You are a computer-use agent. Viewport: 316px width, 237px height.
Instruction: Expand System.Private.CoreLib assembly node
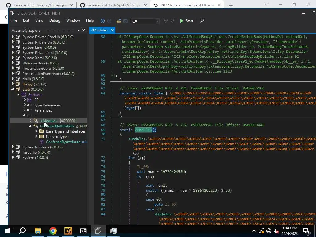[x=13, y=37]
